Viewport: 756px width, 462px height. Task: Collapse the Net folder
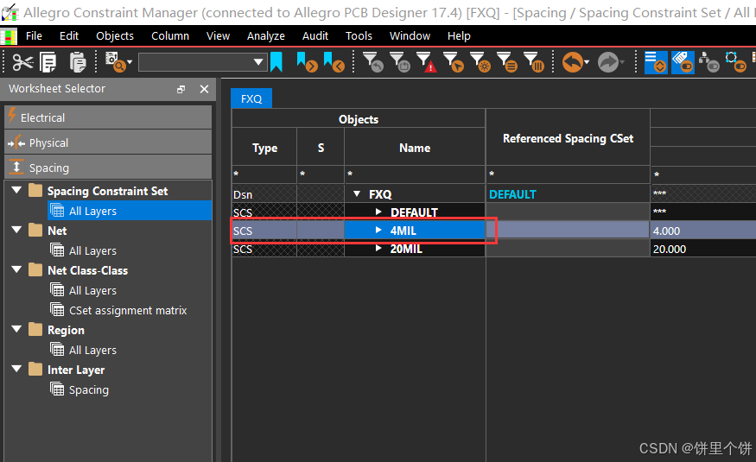[x=17, y=230]
